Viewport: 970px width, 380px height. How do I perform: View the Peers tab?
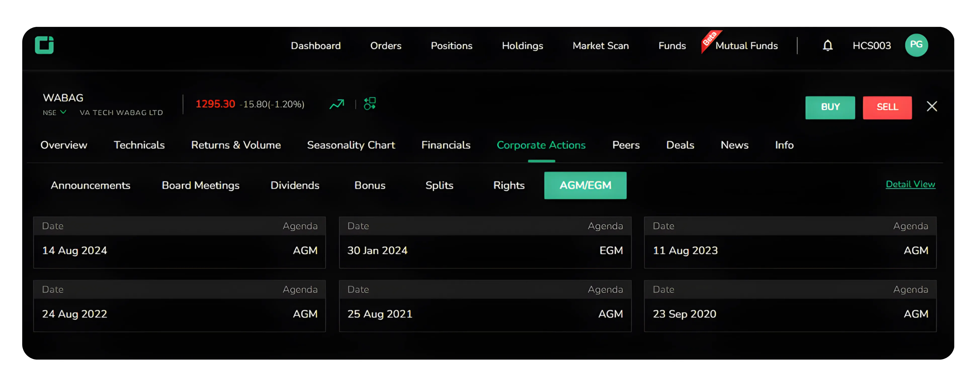[x=625, y=145]
